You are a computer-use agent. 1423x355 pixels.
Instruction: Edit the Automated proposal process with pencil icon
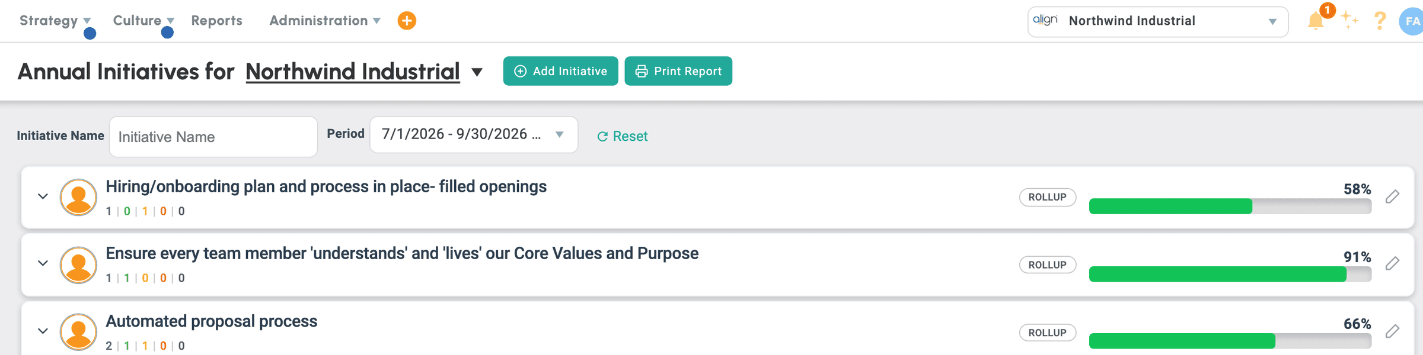pyautogui.click(x=1393, y=331)
